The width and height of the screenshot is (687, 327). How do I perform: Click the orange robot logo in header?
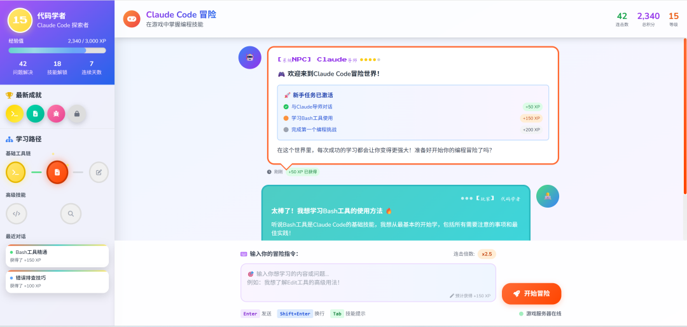pos(132,19)
